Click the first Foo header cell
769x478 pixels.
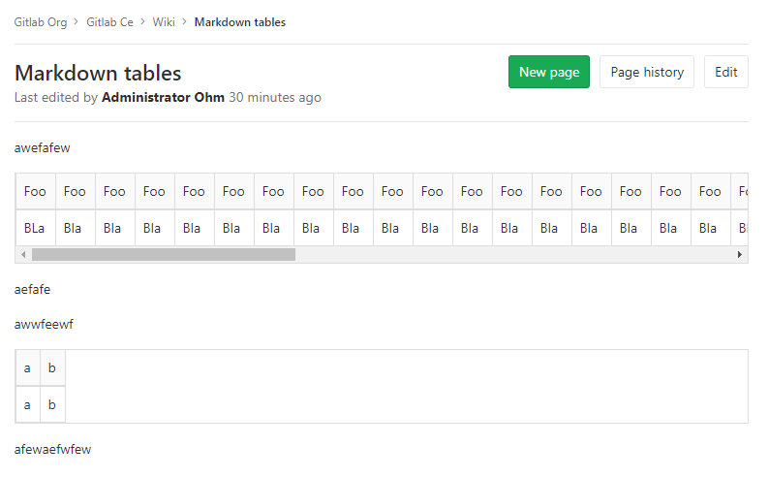click(35, 192)
